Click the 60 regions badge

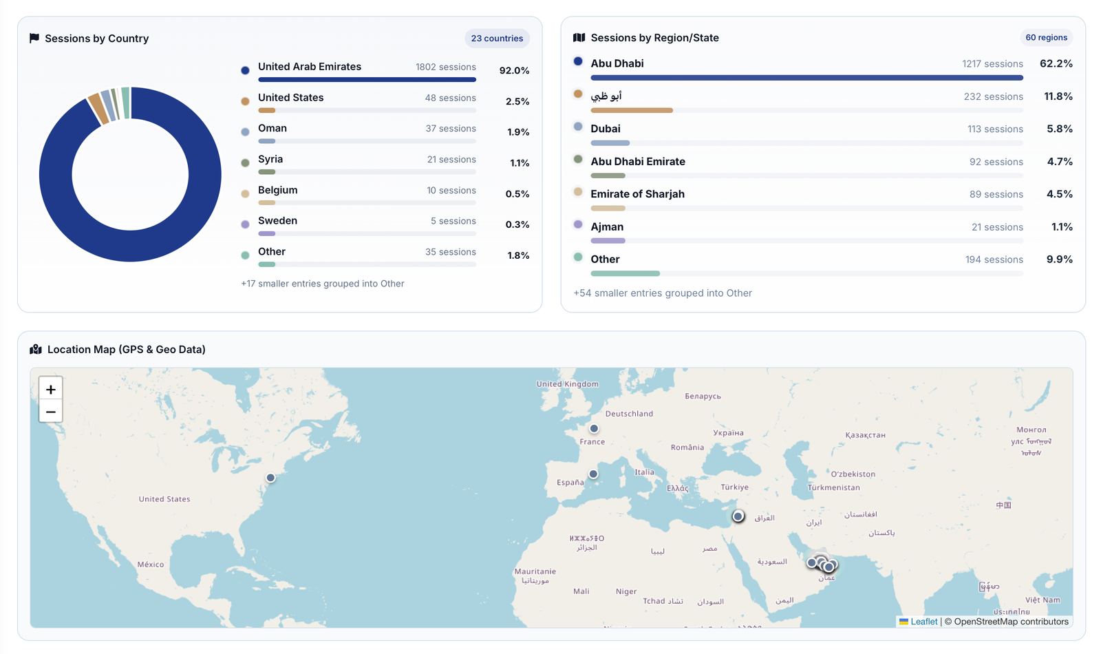1046,37
